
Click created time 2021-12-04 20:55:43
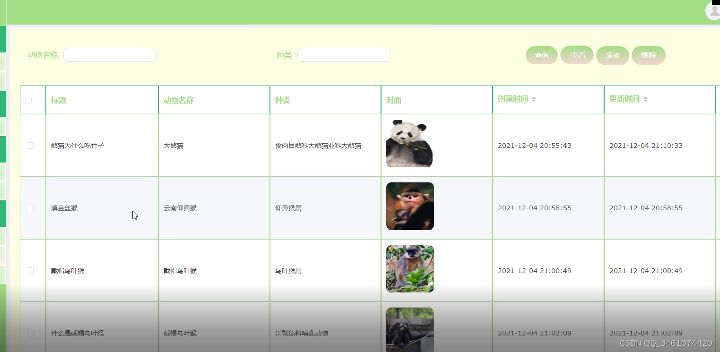535,146
